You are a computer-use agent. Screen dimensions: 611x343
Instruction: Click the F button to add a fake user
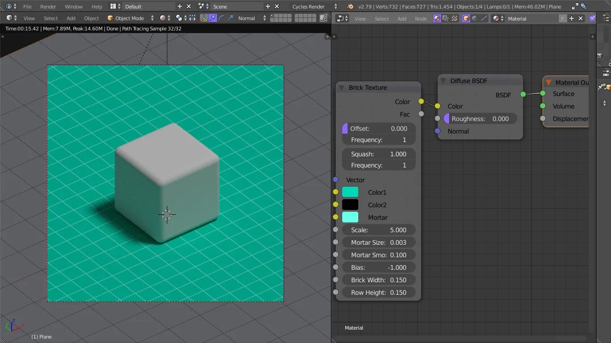pos(563,18)
